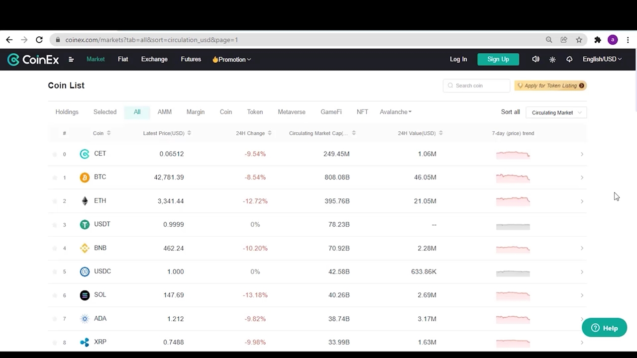Open the Futures menu item

(x=191, y=59)
